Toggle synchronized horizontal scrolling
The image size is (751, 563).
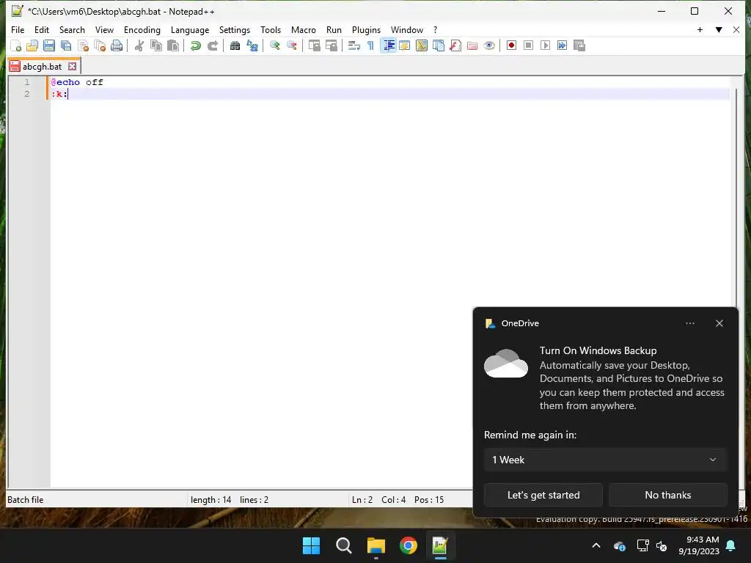coord(331,45)
